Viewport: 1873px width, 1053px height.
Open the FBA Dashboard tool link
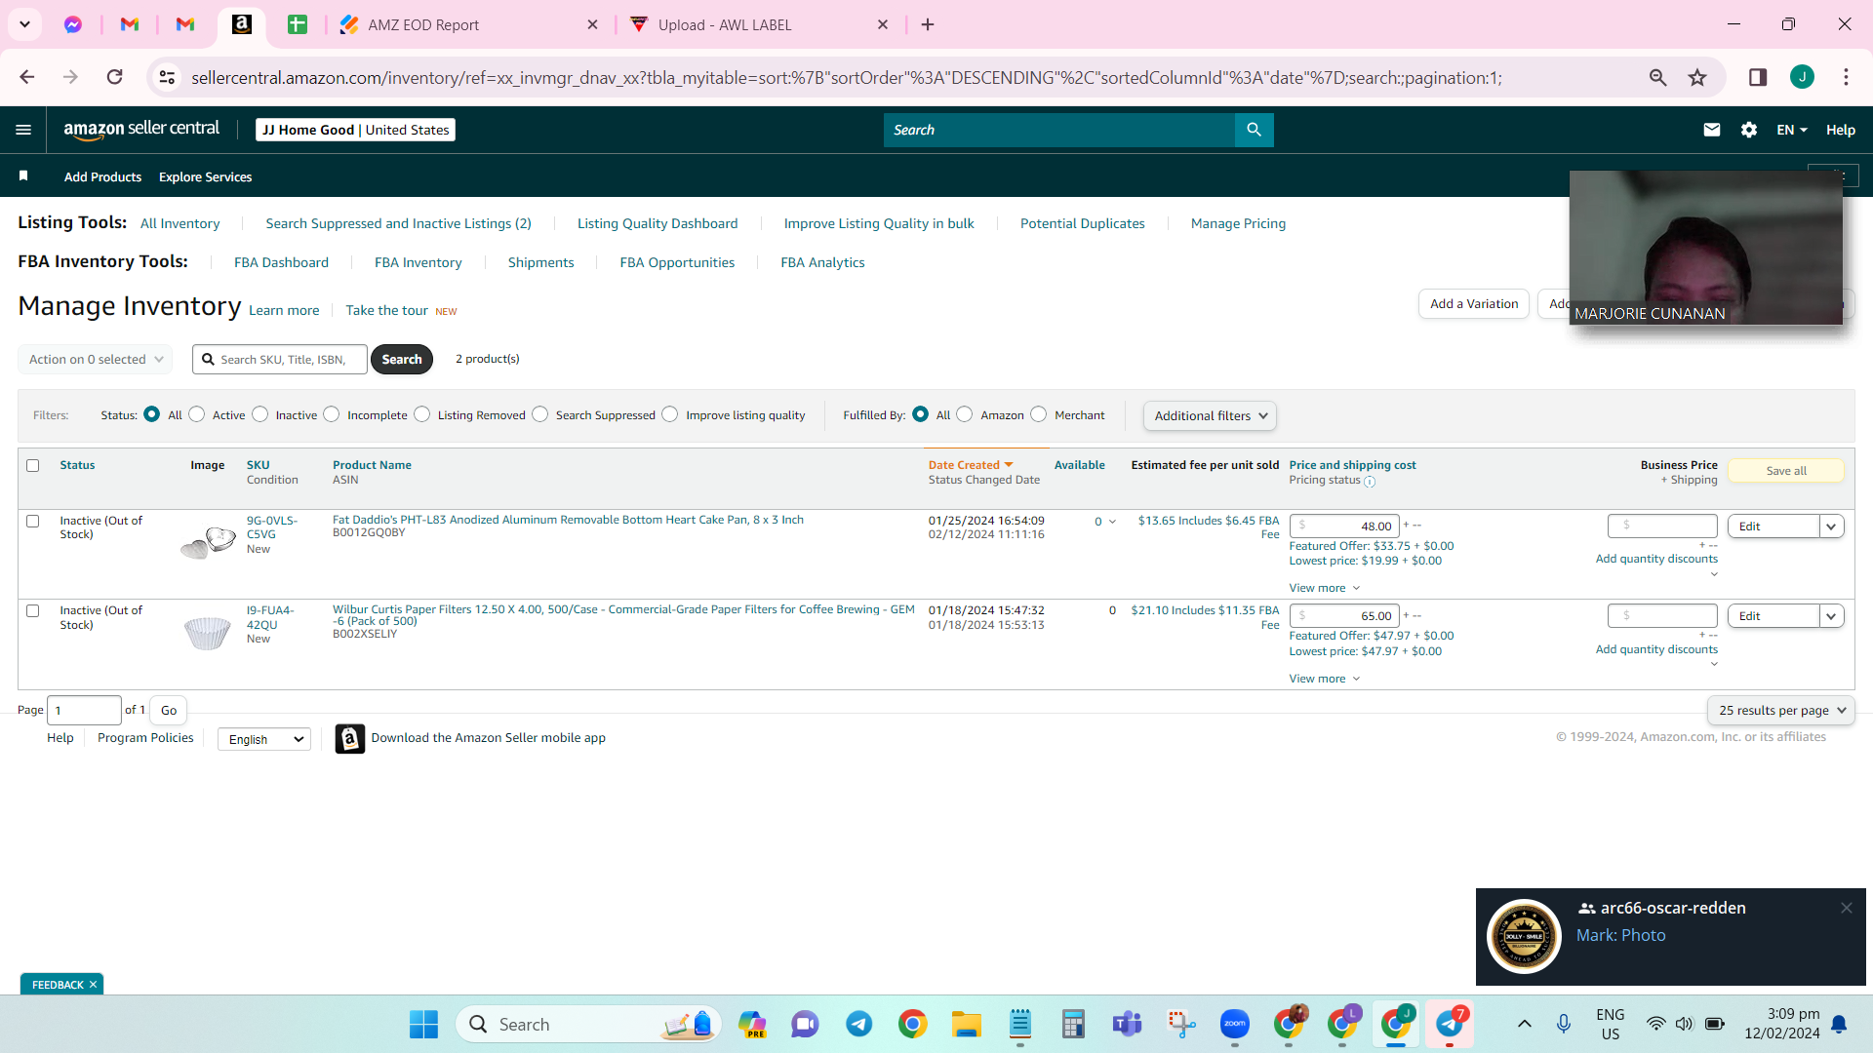(x=281, y=262)
